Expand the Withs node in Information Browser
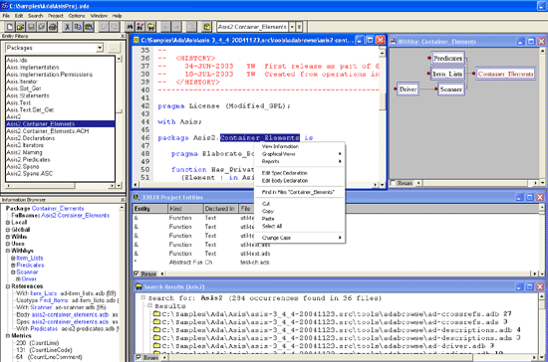The height and width of the screenshot is (362, 548). click(x=8, y=237)
